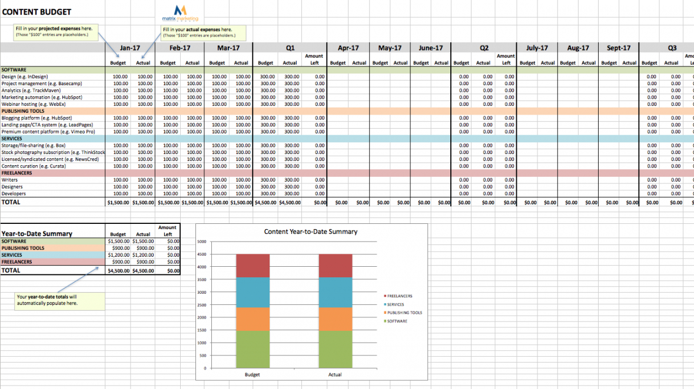Click the Content Year-to-Date Summary chart title
The image size is (694, 389).
click(310, 232)
